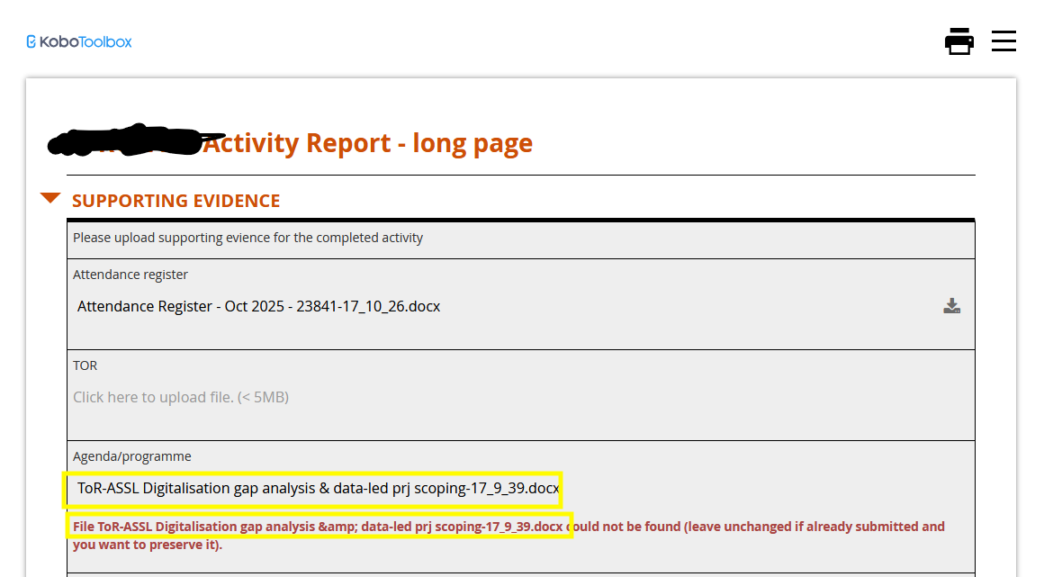Click the 'Please upload supporting evience' note
The height and width of the screenshot is (577, 1044).
[x=247, y=238]
